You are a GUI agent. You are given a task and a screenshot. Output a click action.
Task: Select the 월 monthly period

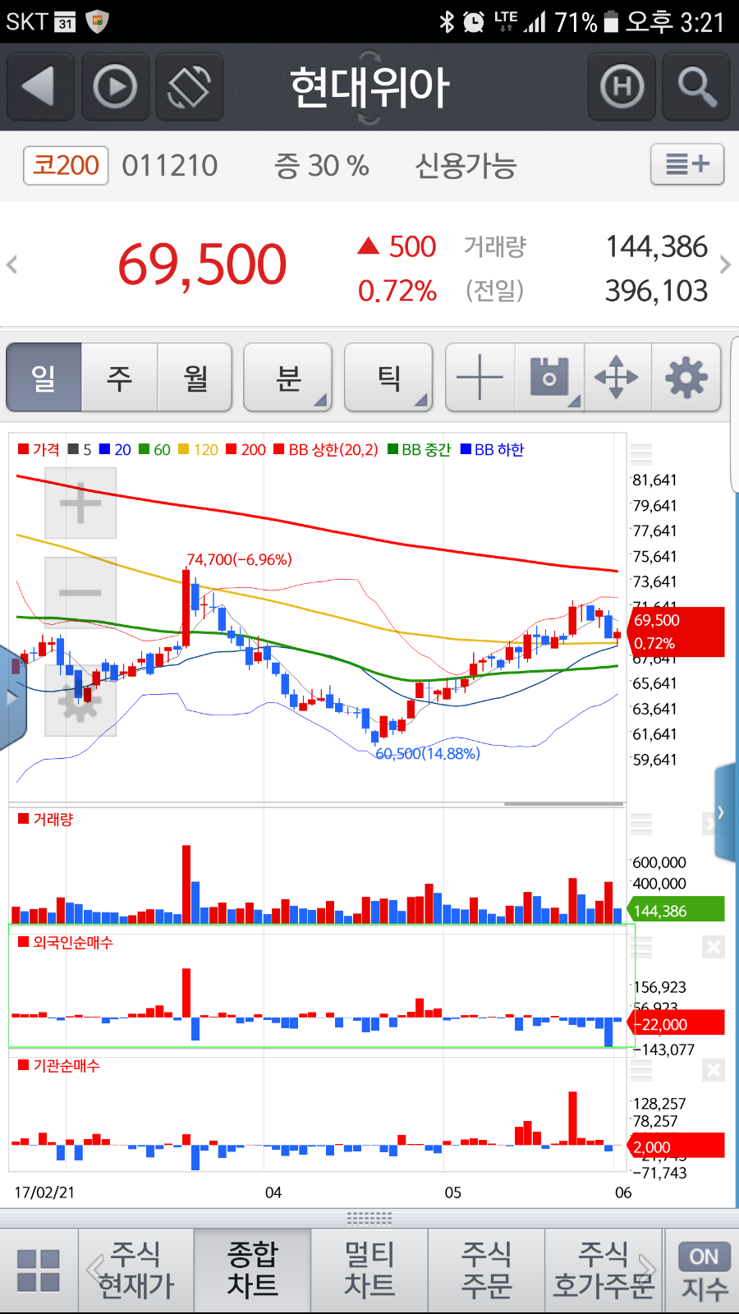195,378
